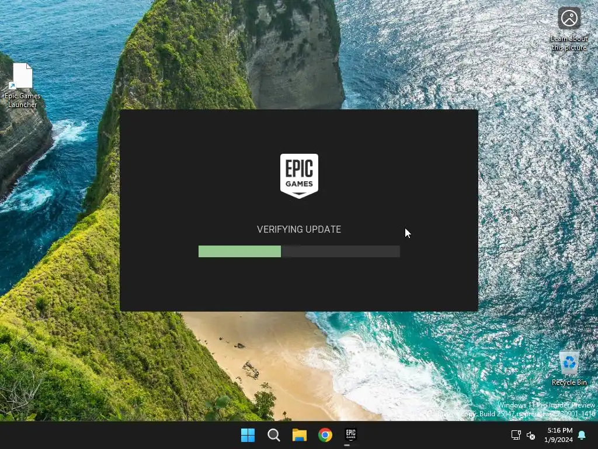Click the muted volume tray icon
598x449 pixels.
531,435
